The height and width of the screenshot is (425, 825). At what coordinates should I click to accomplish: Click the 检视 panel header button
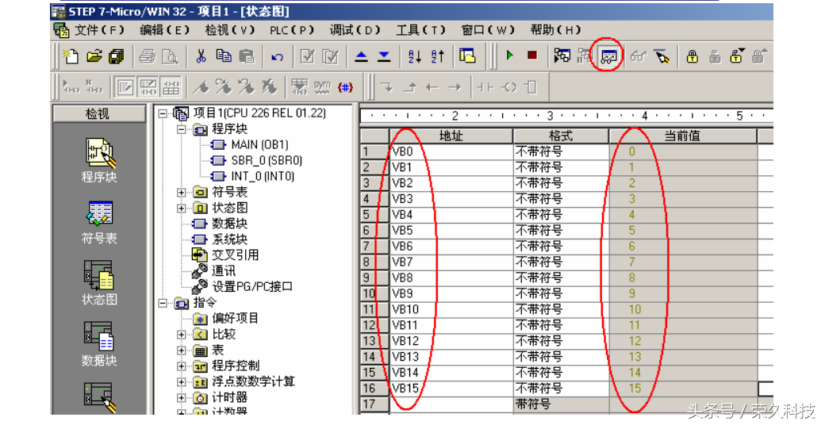pos(98,114)
